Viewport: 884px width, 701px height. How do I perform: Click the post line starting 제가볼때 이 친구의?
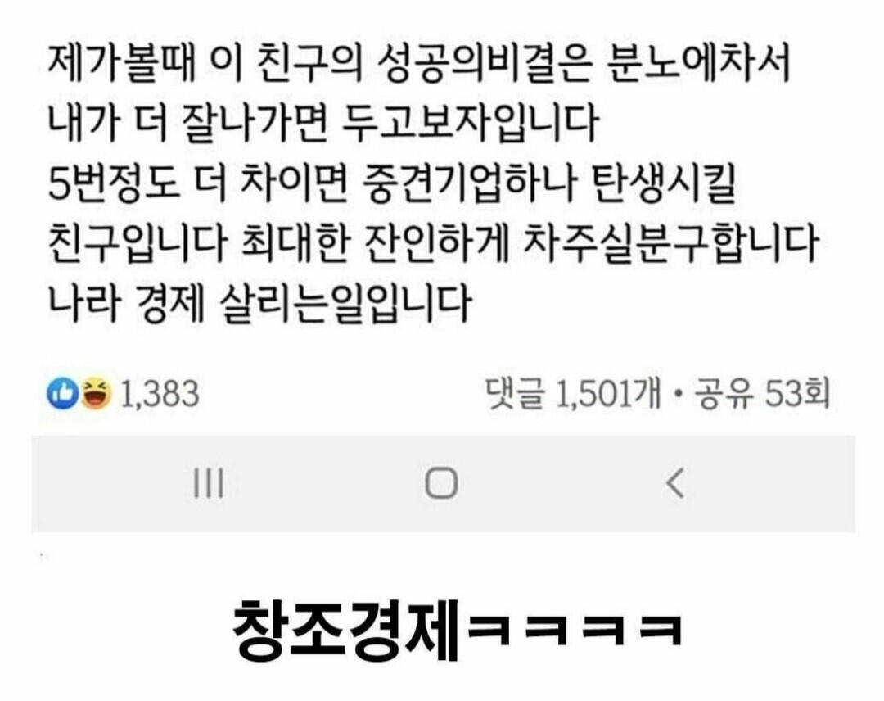click(x=419, y=63)
